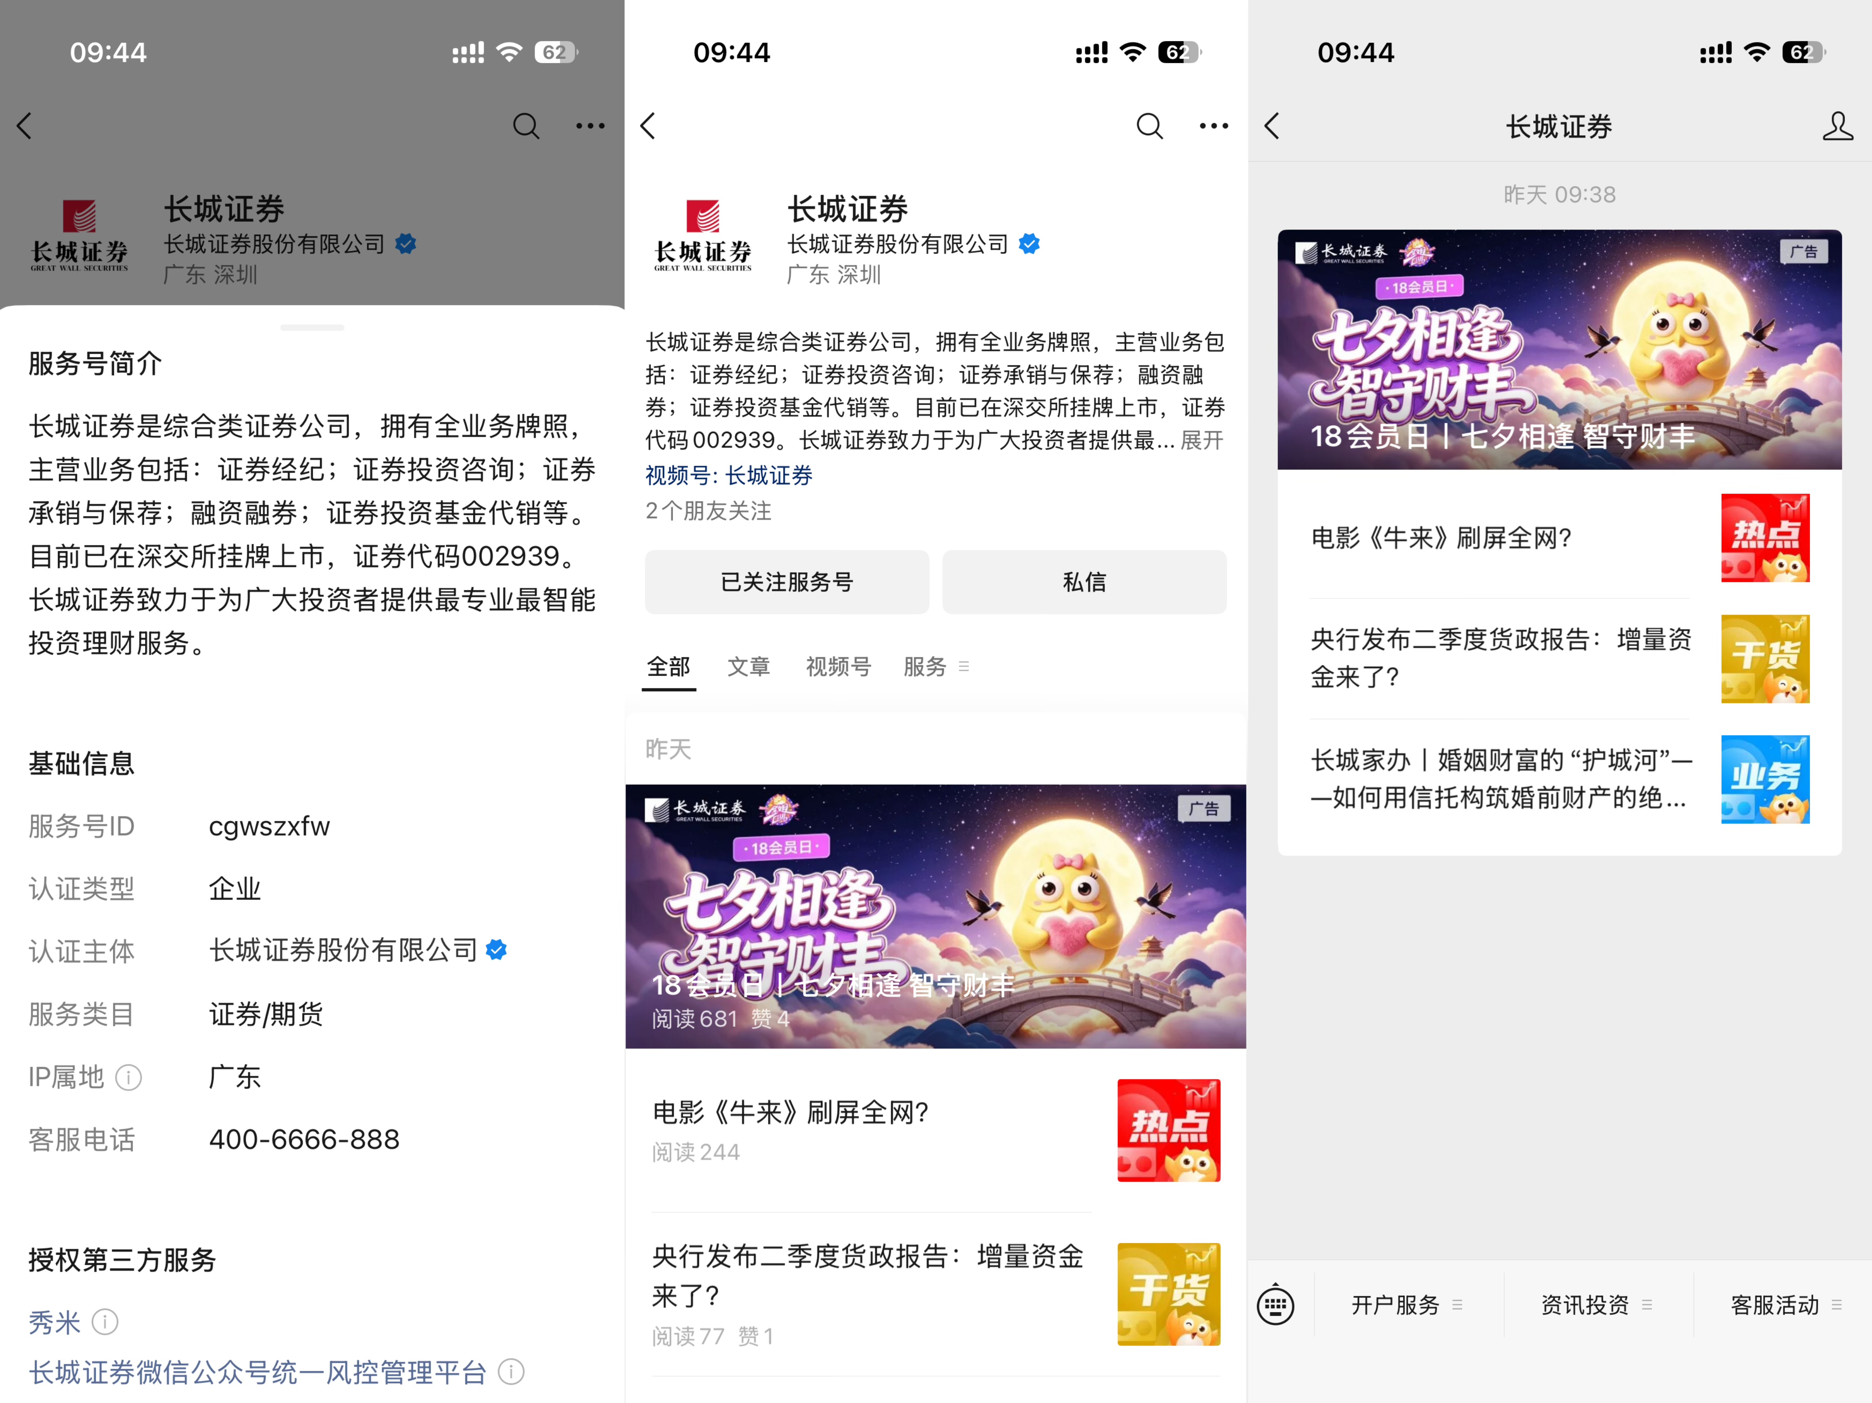Open the 客服活动 bottom menu
1872x1403 pixels.
(1786, 1305)
